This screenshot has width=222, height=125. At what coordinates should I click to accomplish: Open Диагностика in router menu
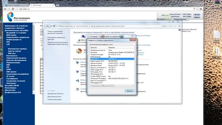point(10,90)
